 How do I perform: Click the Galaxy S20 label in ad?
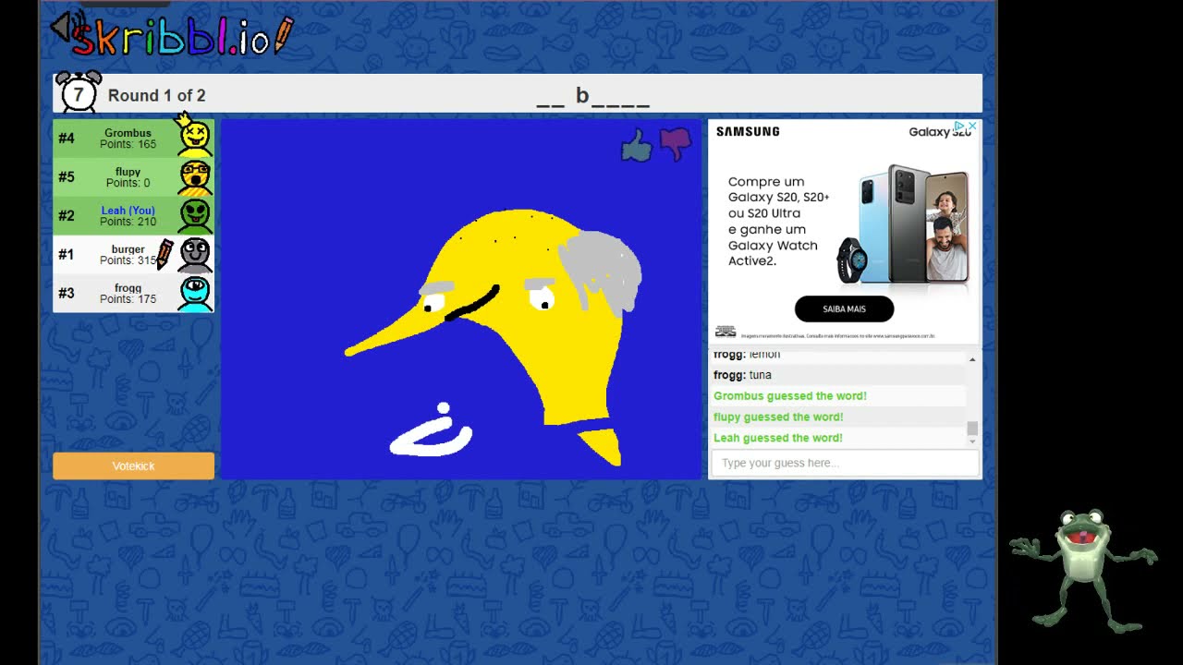pyautogui.click(x=939, y=132)
